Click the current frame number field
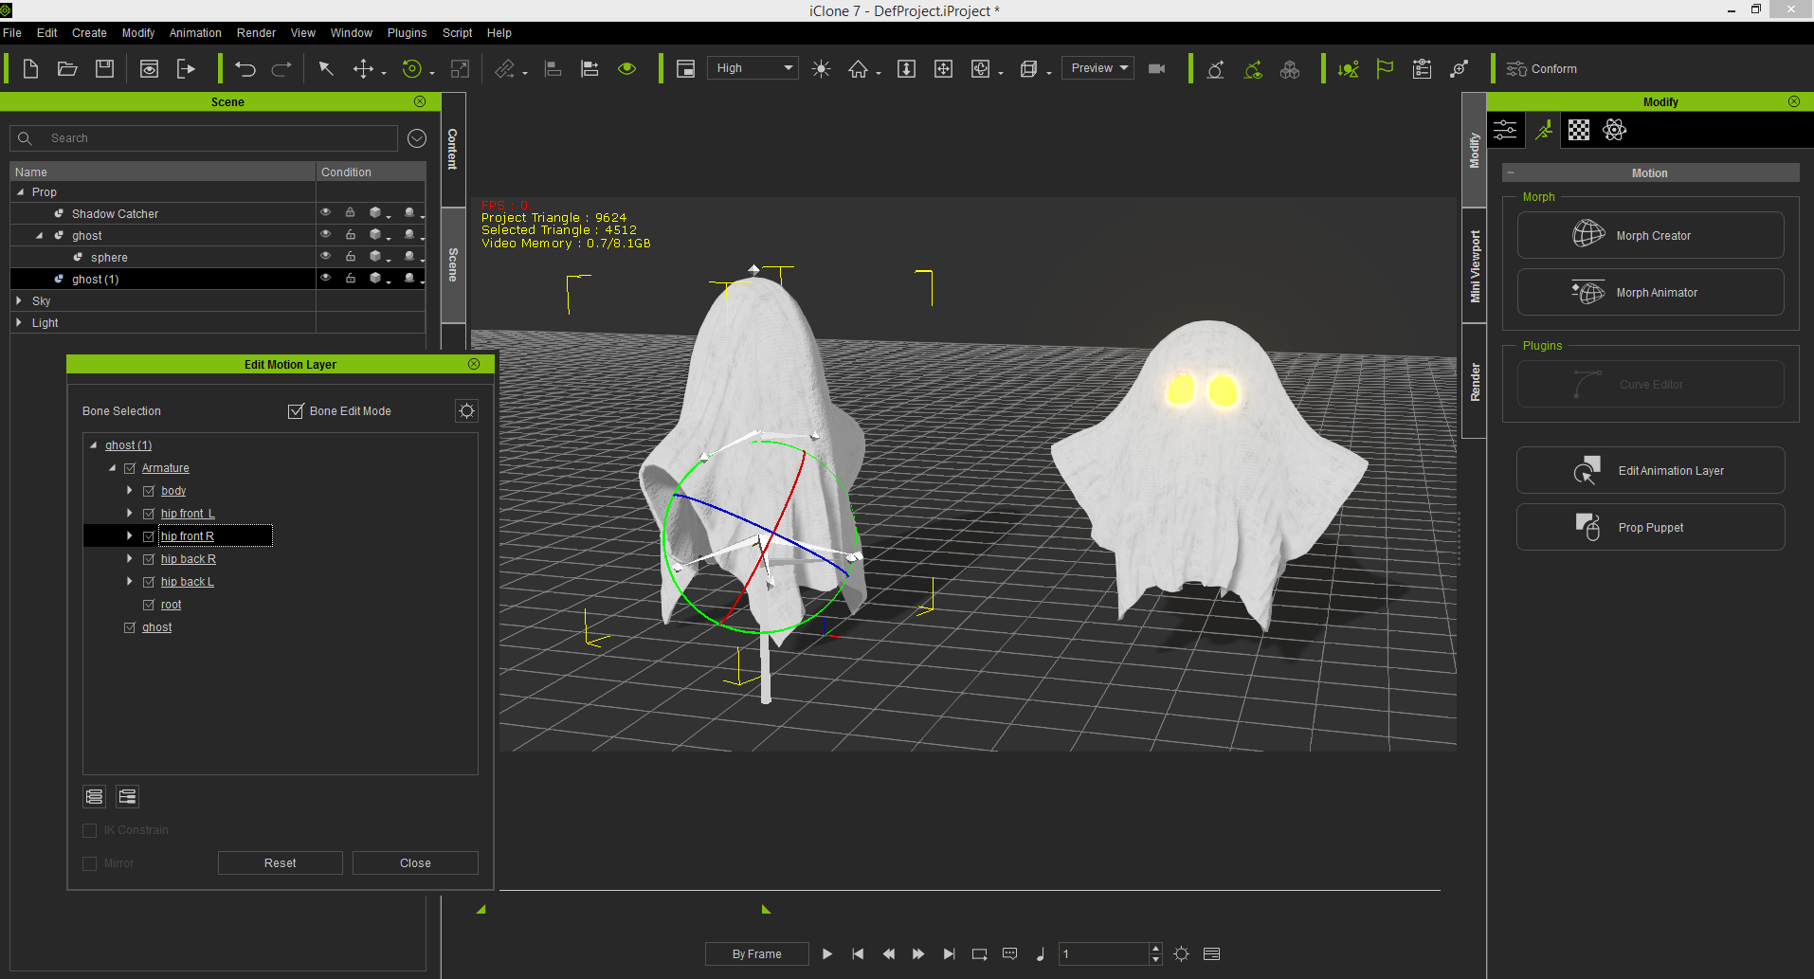The image size is (1814, 979). click(1103, 953)
